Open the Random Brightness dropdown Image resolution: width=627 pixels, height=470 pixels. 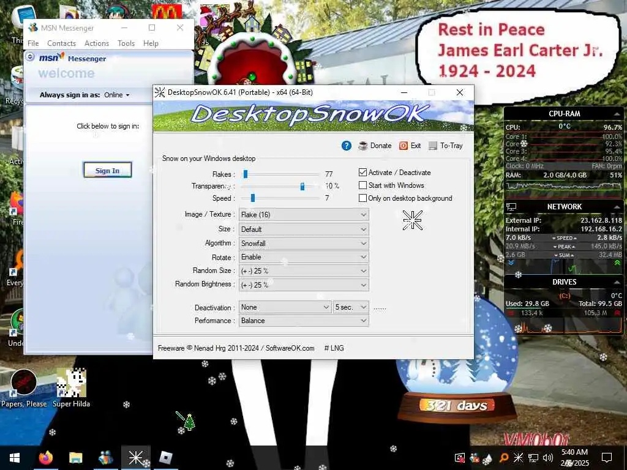click(x=304, y=285)
